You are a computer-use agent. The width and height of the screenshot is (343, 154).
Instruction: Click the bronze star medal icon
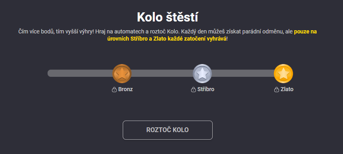[x=122, y=74]
